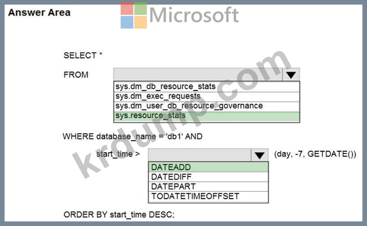The height and width of the screenshot is (226, 367).
Task: Select sys.dm_user_db_resource_governance option
Action: [x=207, y=106]
